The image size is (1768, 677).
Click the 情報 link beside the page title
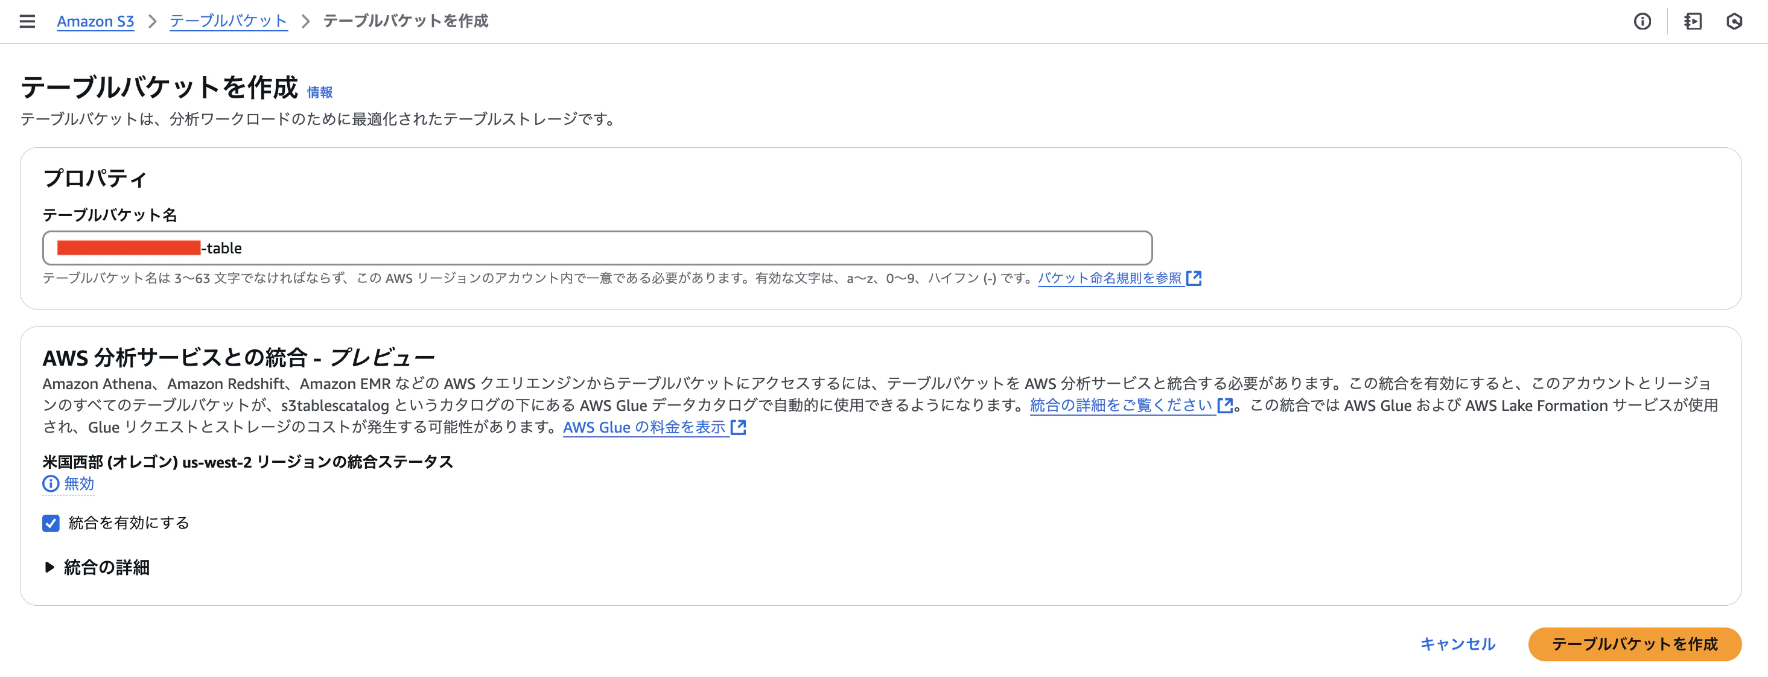click(x=320, y=91)
